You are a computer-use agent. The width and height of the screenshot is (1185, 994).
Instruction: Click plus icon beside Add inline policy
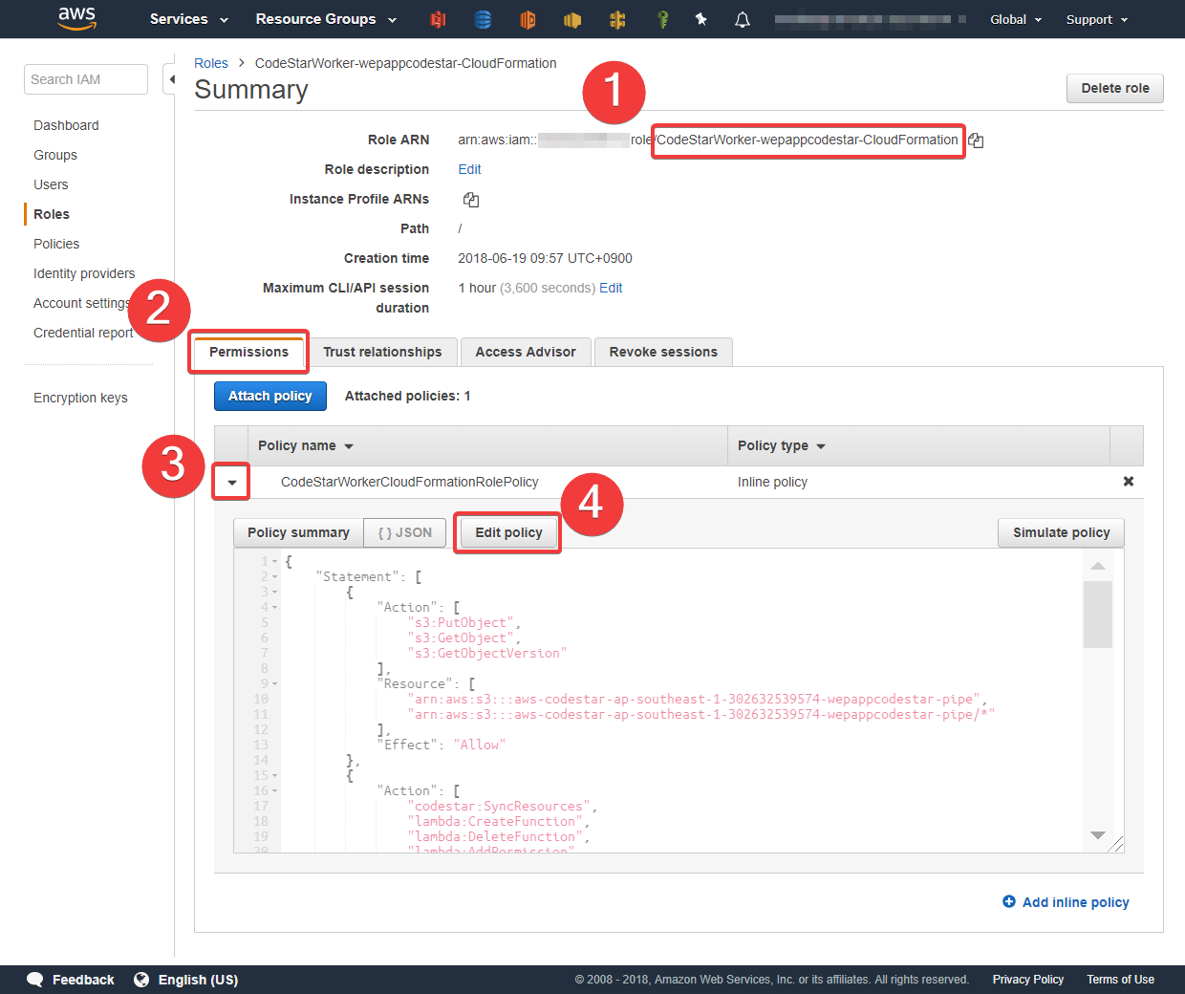[1009, 901]
